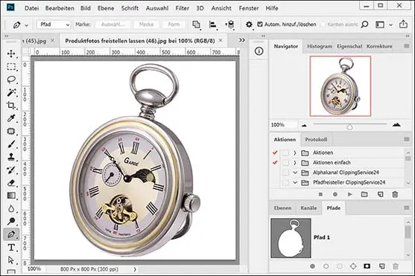Choose the Horizontal Type tool
This screenshot has height=276, width=415.
pos(11,248)
